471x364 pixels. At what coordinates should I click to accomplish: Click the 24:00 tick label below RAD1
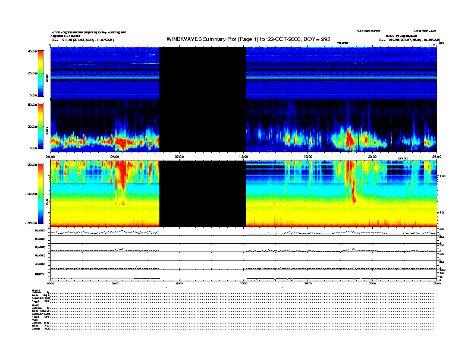437,156
